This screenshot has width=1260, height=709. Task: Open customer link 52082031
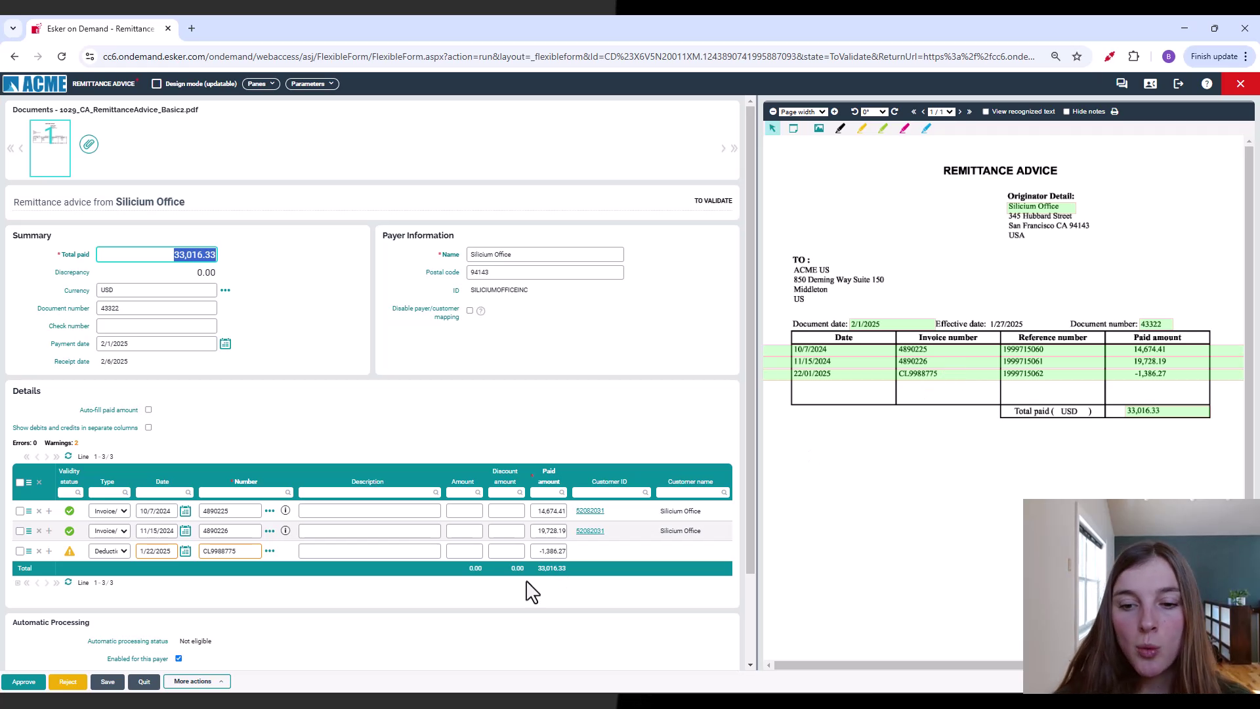589,511
